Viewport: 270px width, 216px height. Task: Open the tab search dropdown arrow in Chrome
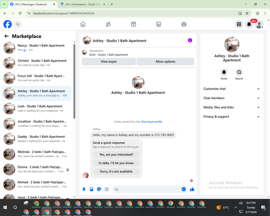(x=4, y=4)
